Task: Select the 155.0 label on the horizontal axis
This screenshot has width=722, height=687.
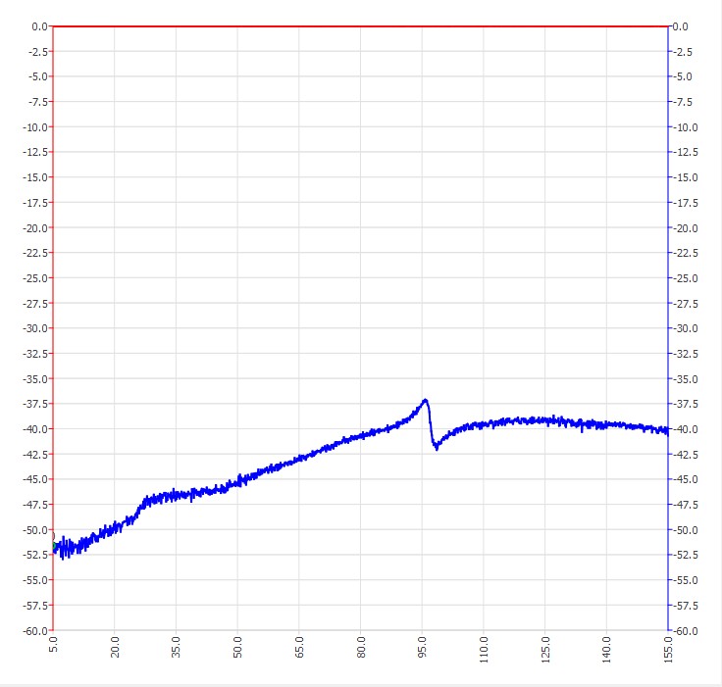Action: click(668, 650)
